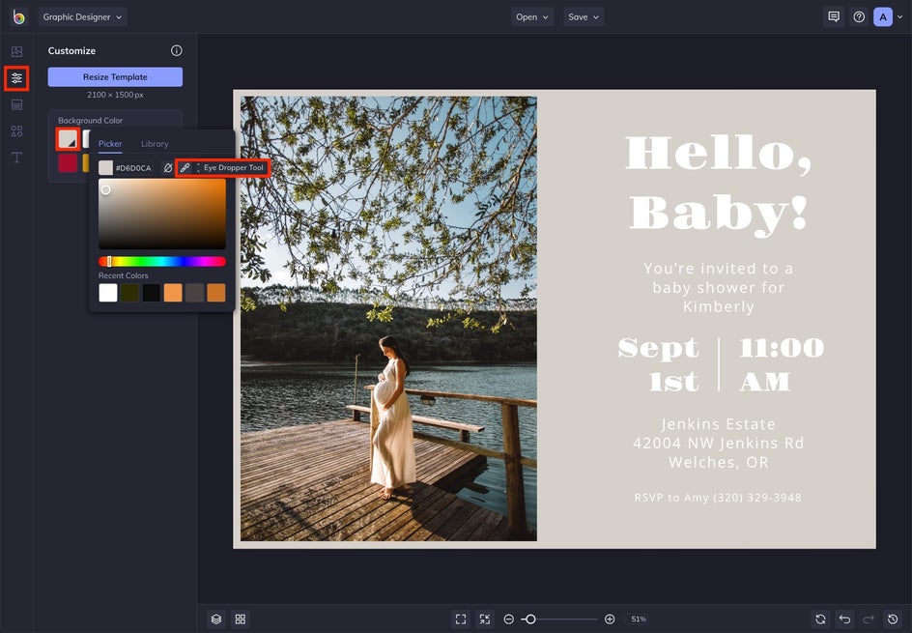Image resolution: width=912 pixels, height=633 pixels.
Task: Click the undo arrow icon
Action: pyautogui.click(x=844, y=619)
